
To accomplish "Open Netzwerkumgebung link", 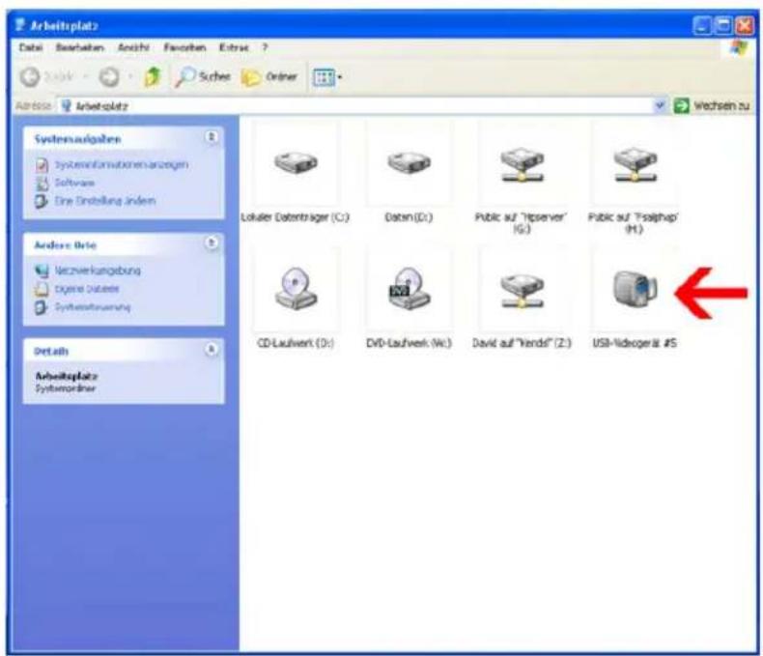I will tap(98, 271).
